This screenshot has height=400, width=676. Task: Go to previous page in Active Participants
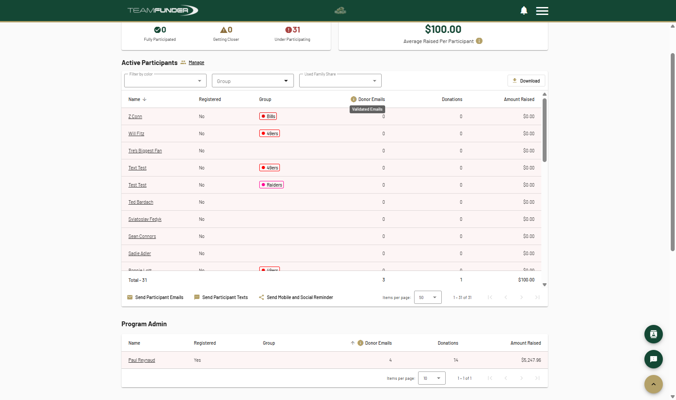(506, 297)
